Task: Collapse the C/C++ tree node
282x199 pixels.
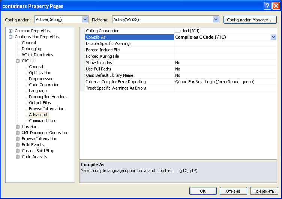Action: [18, 61]
